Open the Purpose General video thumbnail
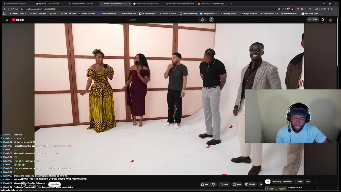Screen dimensions: 341x192 (276, 189)
